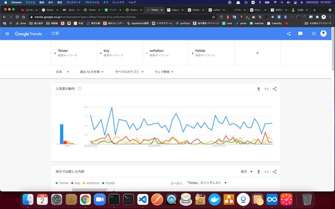The width and height of the screenshot is (335, 209).
Task: Open a new Chrome tab
Action: 314,10
